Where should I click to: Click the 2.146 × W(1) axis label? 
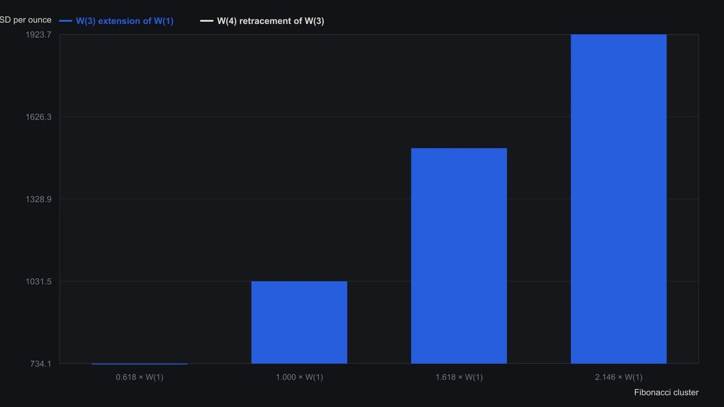(x=619, y=377)
